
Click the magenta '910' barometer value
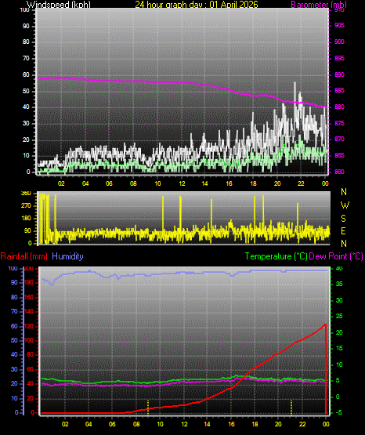(339, 9)
